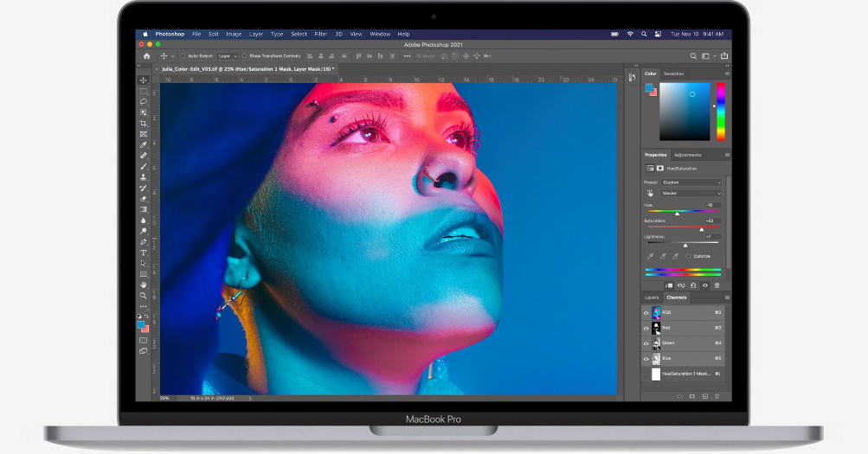Hide the RGB channel eye icon

pos(646,312)
